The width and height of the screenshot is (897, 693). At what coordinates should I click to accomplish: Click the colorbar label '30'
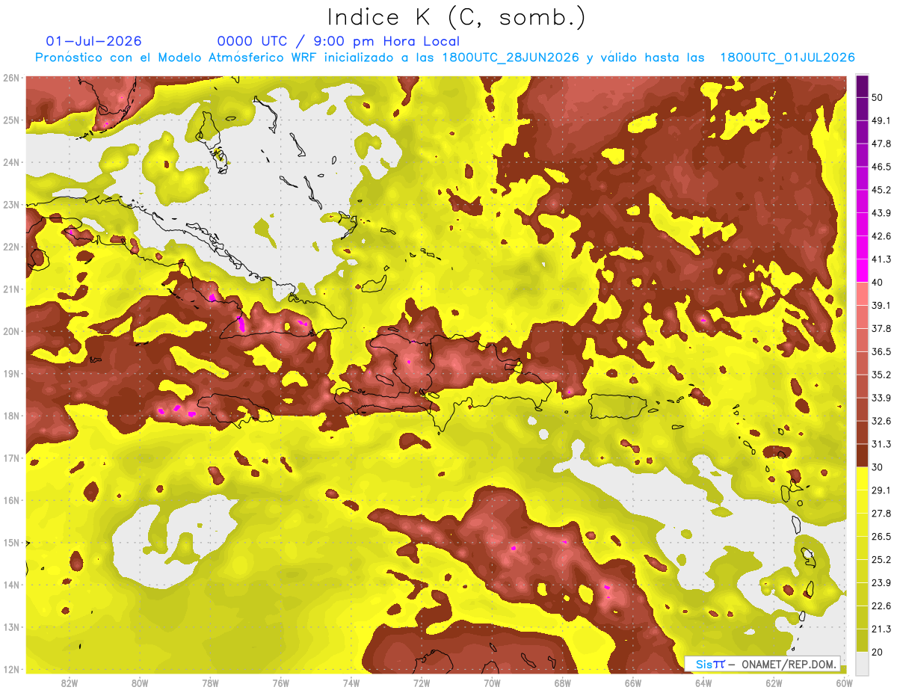point(878,467)
